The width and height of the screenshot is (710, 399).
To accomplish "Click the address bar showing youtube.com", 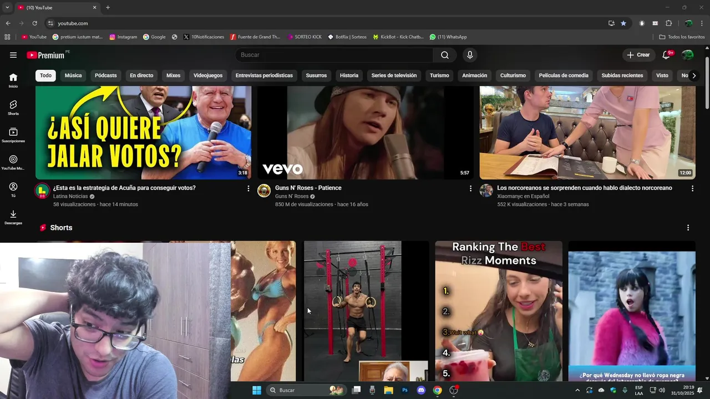I will 327,23.
